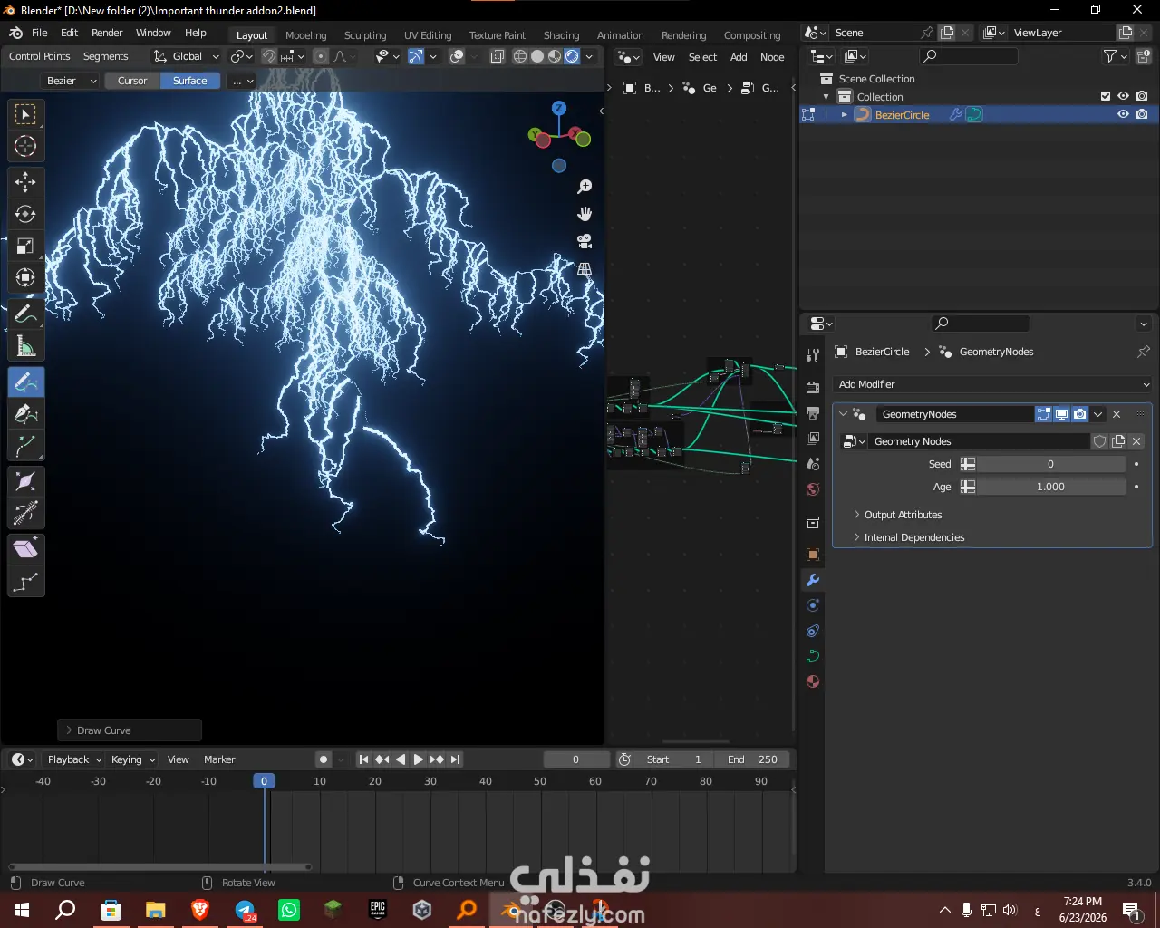Open the Playback dropdown in timeline
The height and width of the screenshot is (928, 1160).
click(74, 759)
